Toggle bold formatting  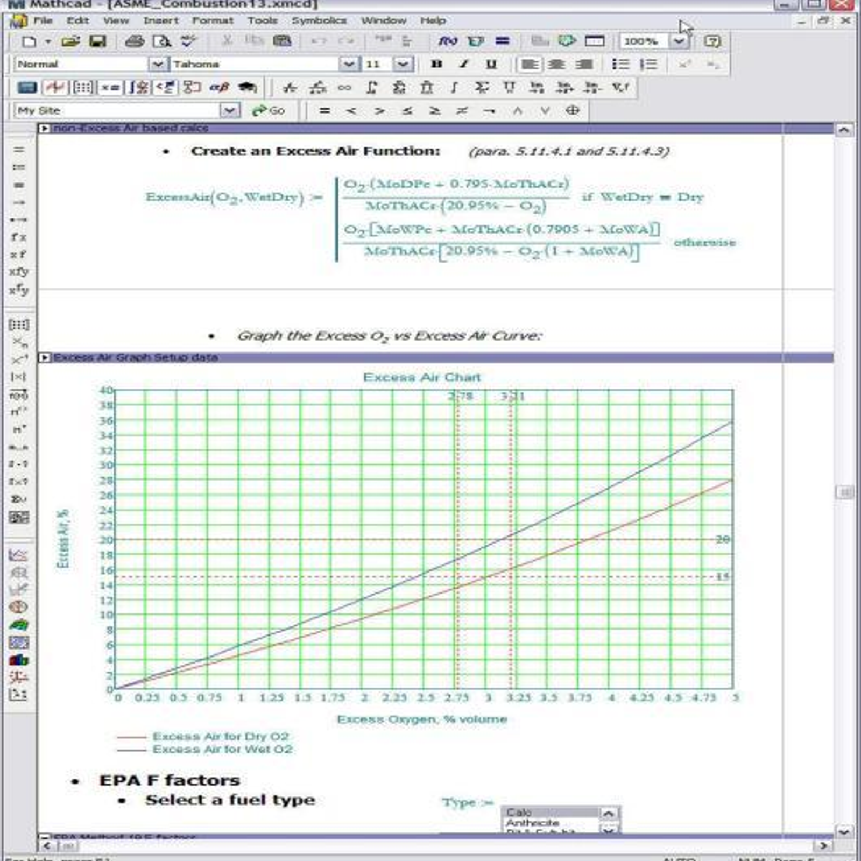[x=436, y=64]
